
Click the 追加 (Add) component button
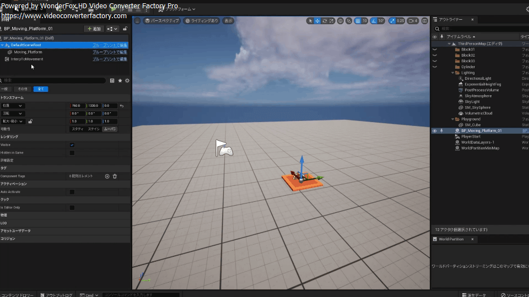tap(94, 29)
